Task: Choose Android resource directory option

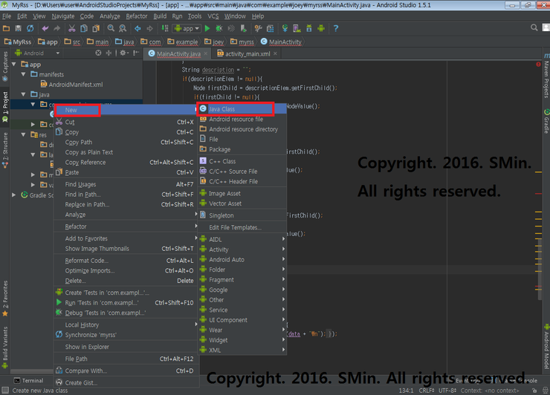Action: coord(242,129)
